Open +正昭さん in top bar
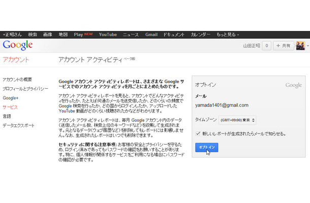310x203 pixels. pyautogui.click(x=12, y=35)
